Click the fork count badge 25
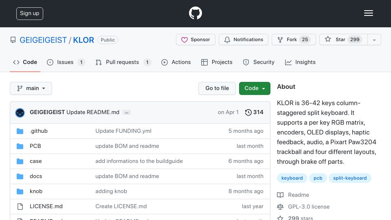The image size is (391, 220). pyautogui.click(x=305, y=40)
